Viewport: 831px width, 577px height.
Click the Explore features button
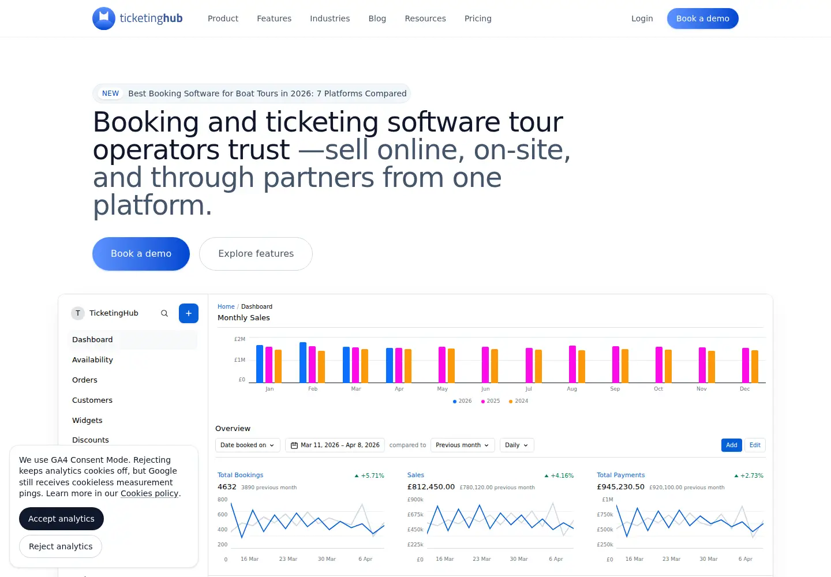[256, 254]
